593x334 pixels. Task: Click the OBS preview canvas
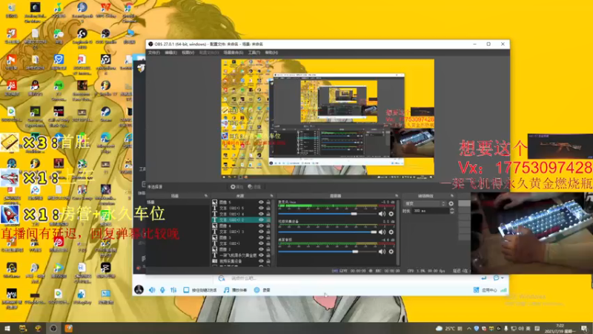(328, 117)
